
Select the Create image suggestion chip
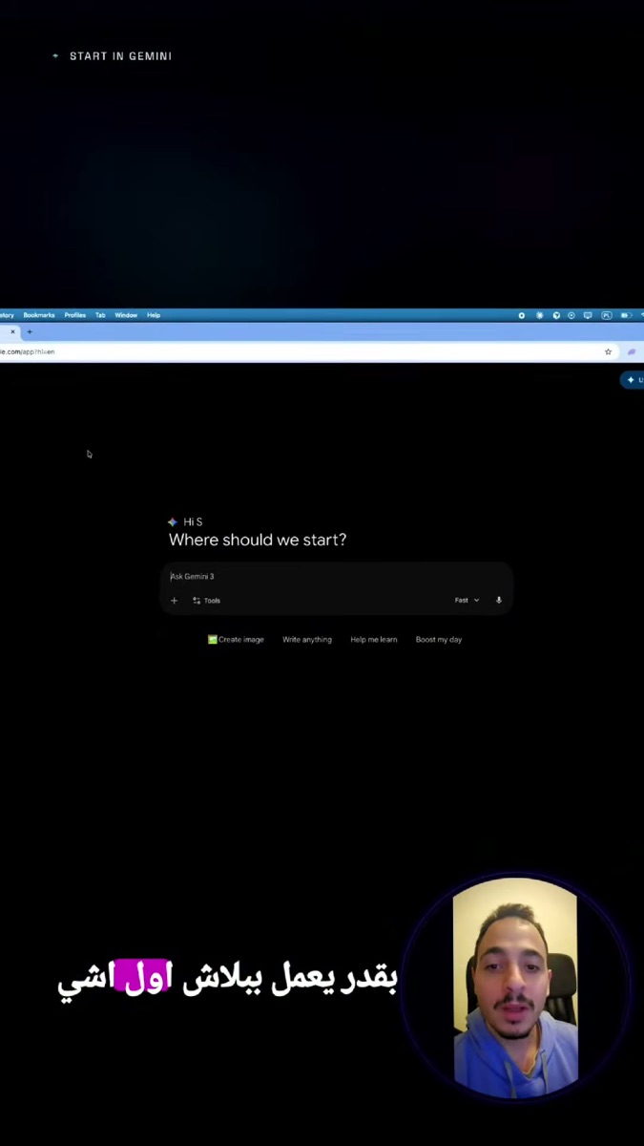click(236, 640)
